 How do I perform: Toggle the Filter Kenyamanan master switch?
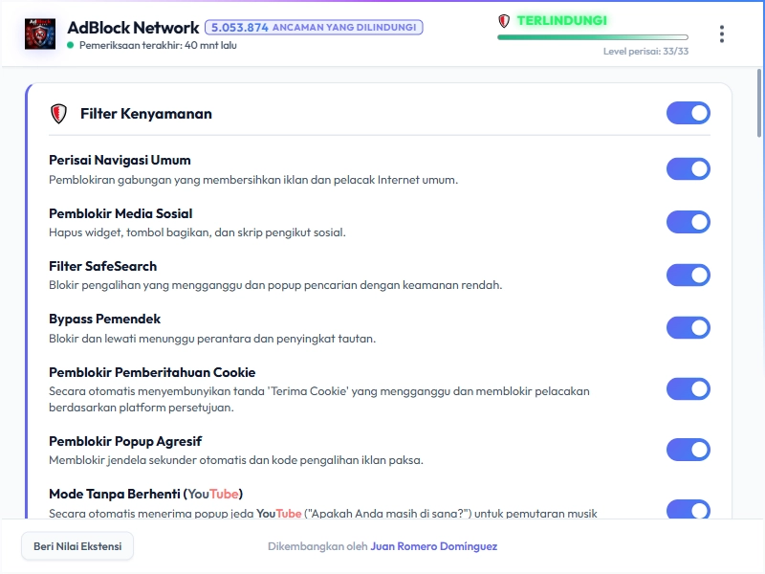(x=688, y=113)
